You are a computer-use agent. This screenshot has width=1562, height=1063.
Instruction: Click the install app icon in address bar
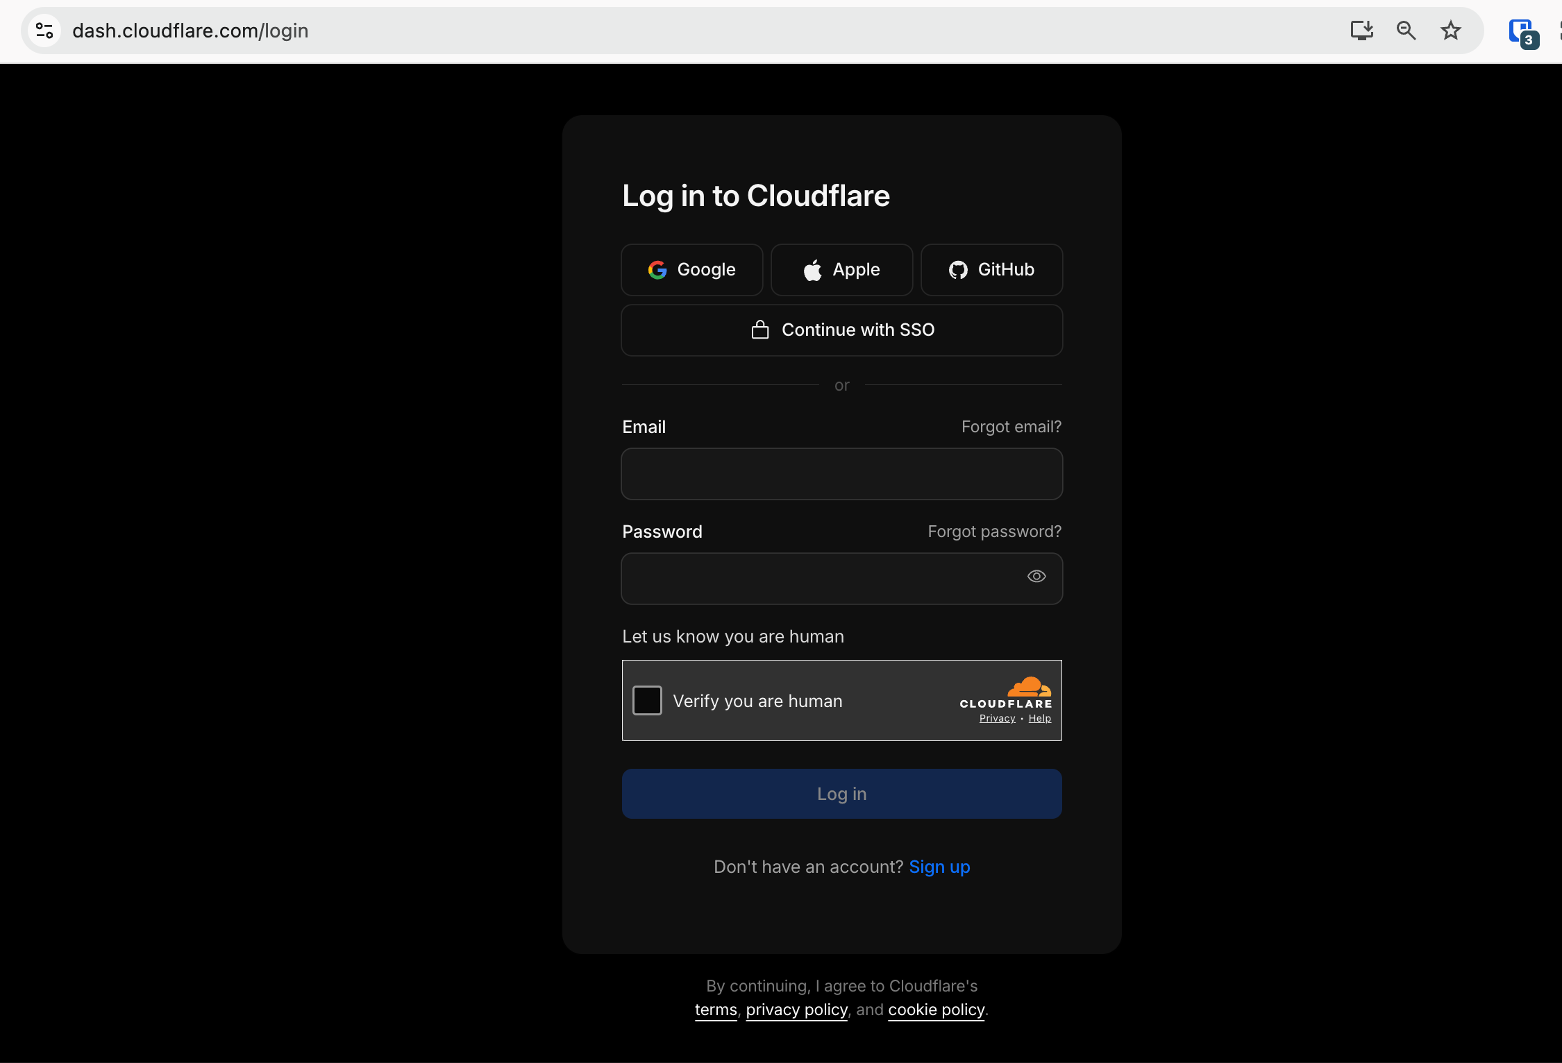click(1361, 31)
